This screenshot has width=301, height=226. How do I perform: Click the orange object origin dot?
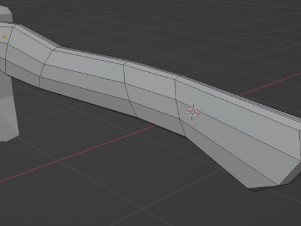[x=4, y=36]
